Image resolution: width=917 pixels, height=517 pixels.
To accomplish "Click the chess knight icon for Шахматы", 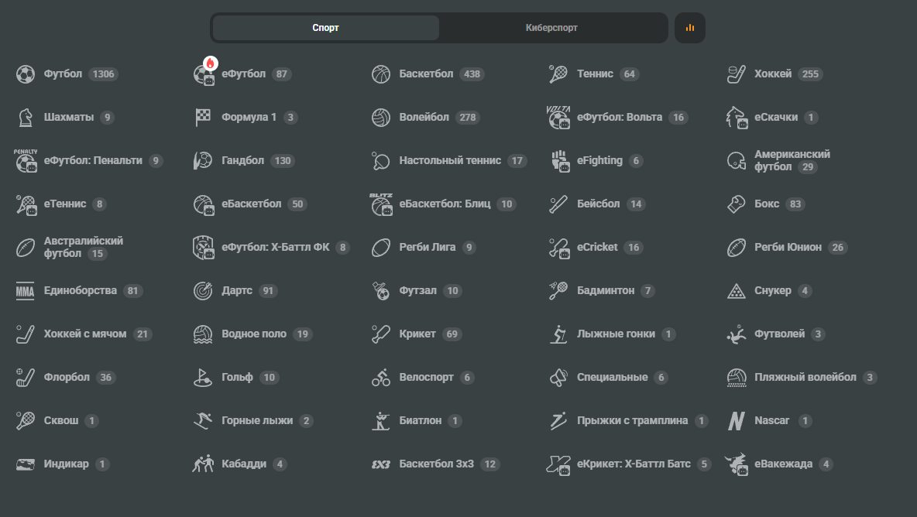I will click(x=25, y=118).
